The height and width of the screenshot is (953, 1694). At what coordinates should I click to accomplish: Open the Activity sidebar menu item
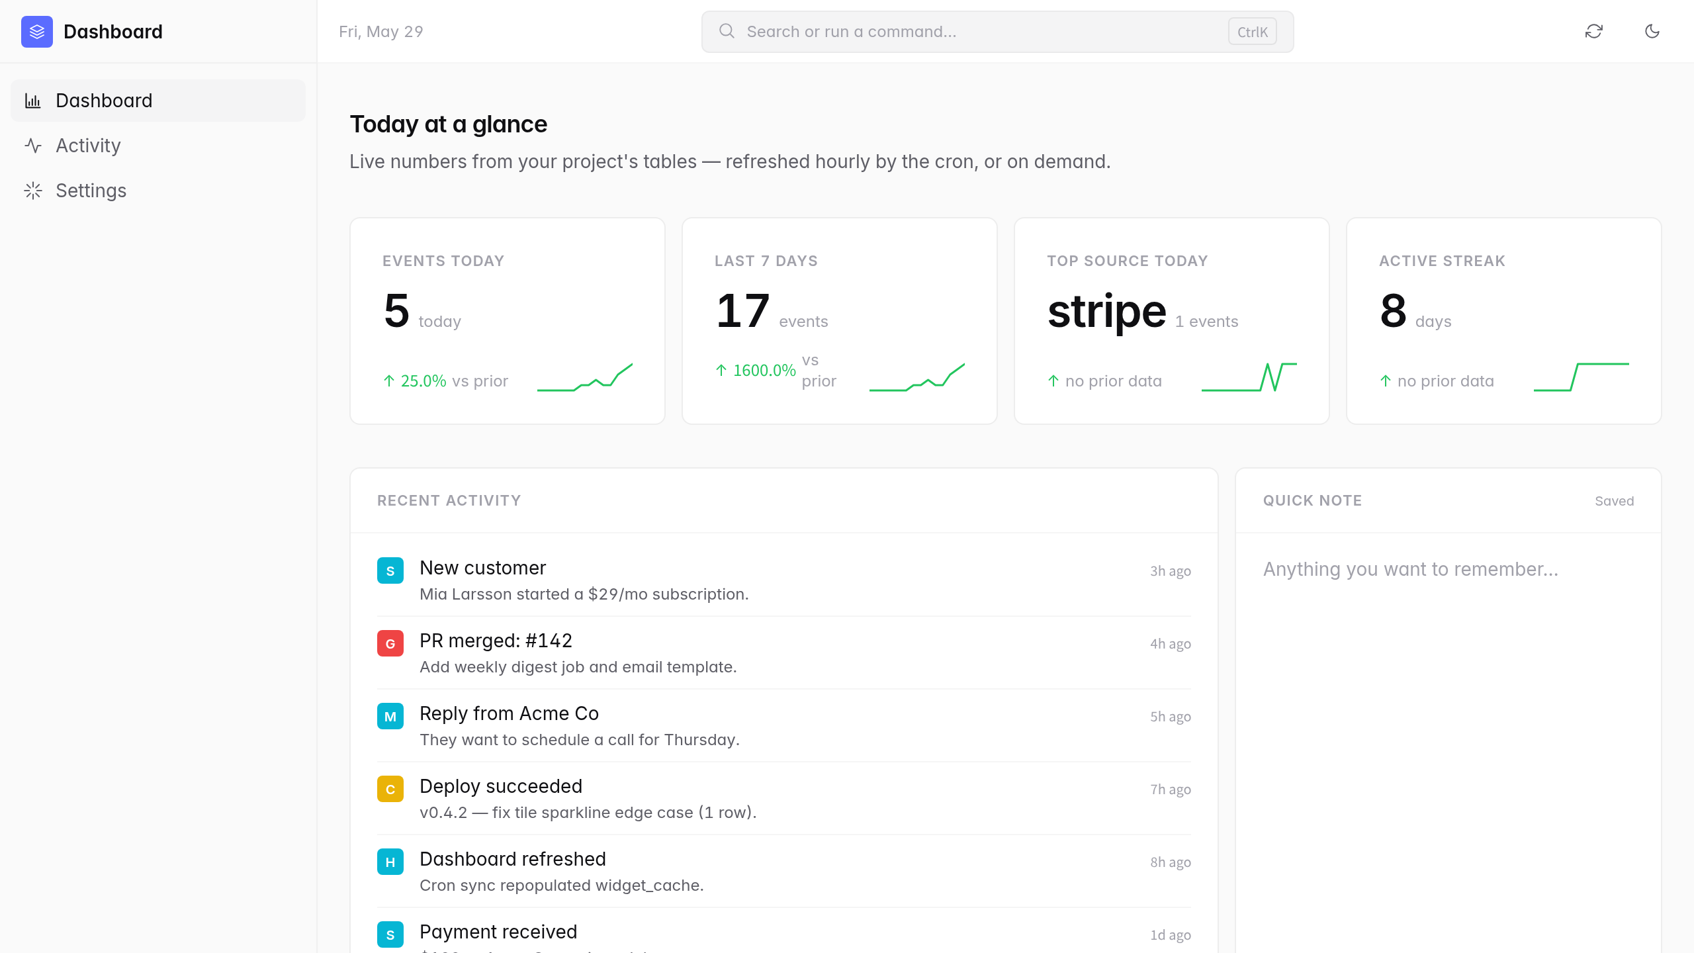coord(158,146)
